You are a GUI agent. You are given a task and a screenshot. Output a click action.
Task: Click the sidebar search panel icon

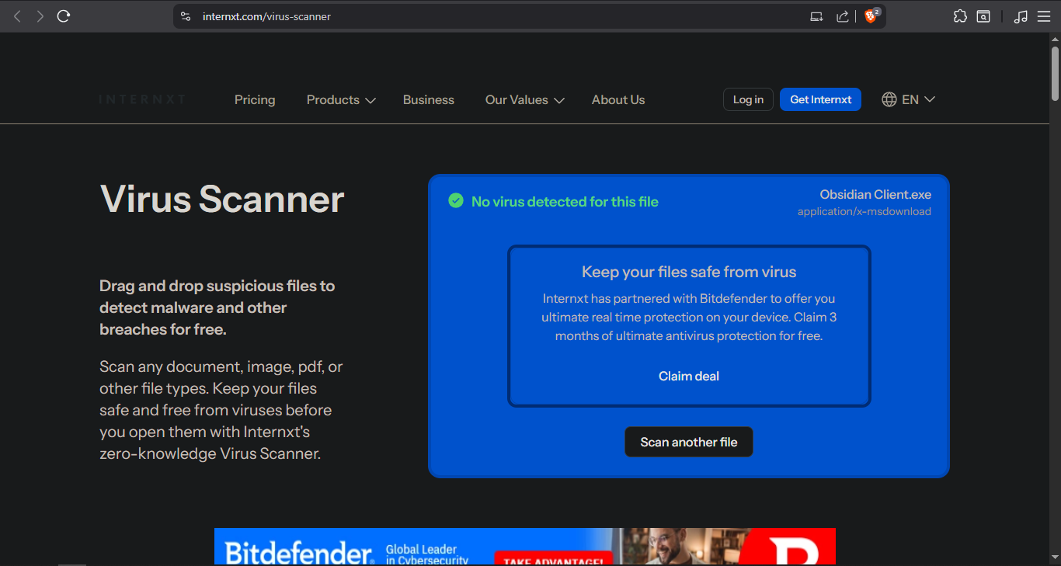pyautogui.click(x=983, y=16)
